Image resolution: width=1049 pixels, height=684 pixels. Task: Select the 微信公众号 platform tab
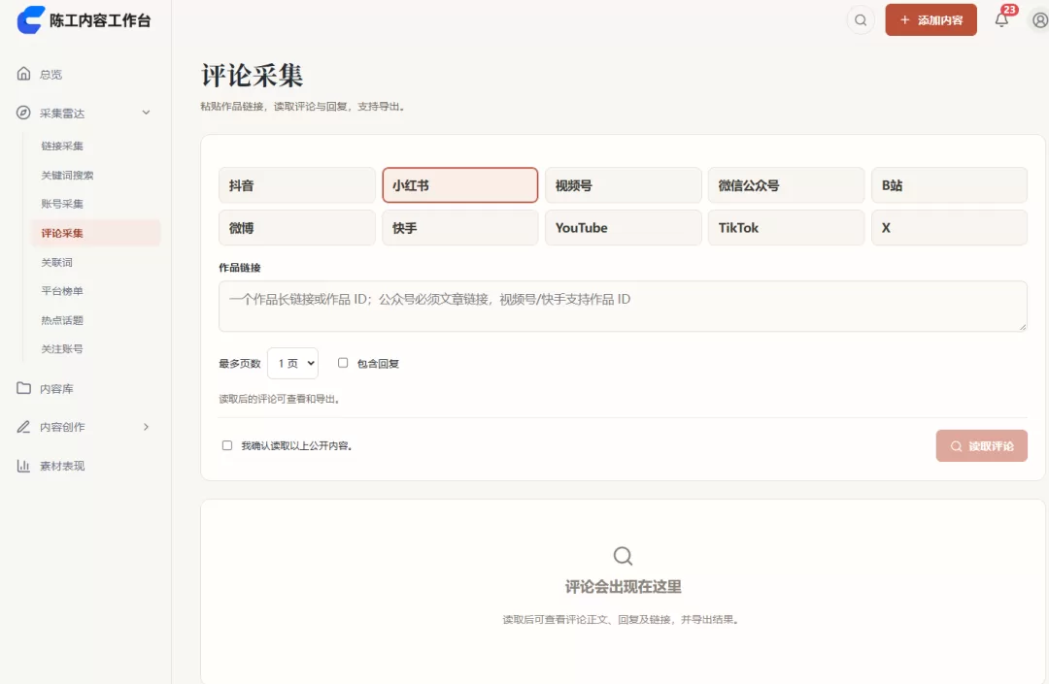click(786, 185)
